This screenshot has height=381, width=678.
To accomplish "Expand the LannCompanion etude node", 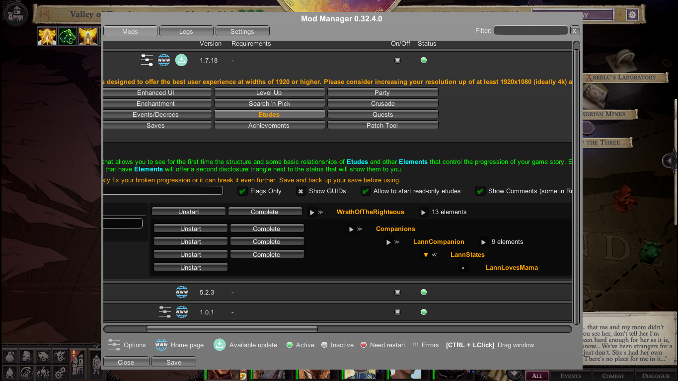I will tap(388, 242).
